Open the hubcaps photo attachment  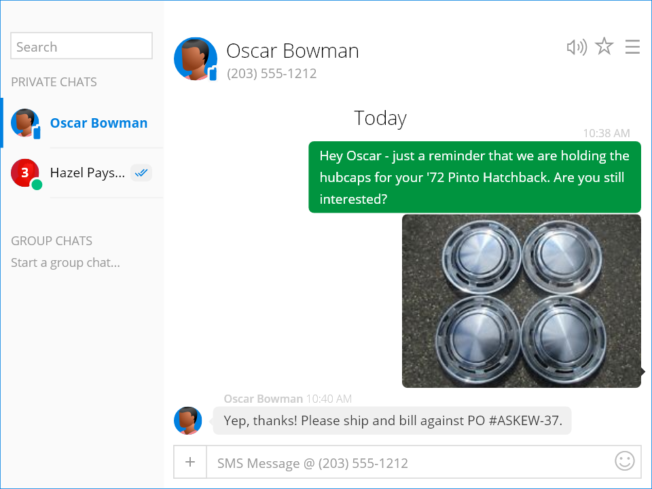click(521, 301)
